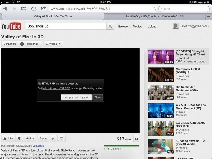Click the green like ratio bar
Image resolution: width=212 pixels, height=159 pixels.
122,146
